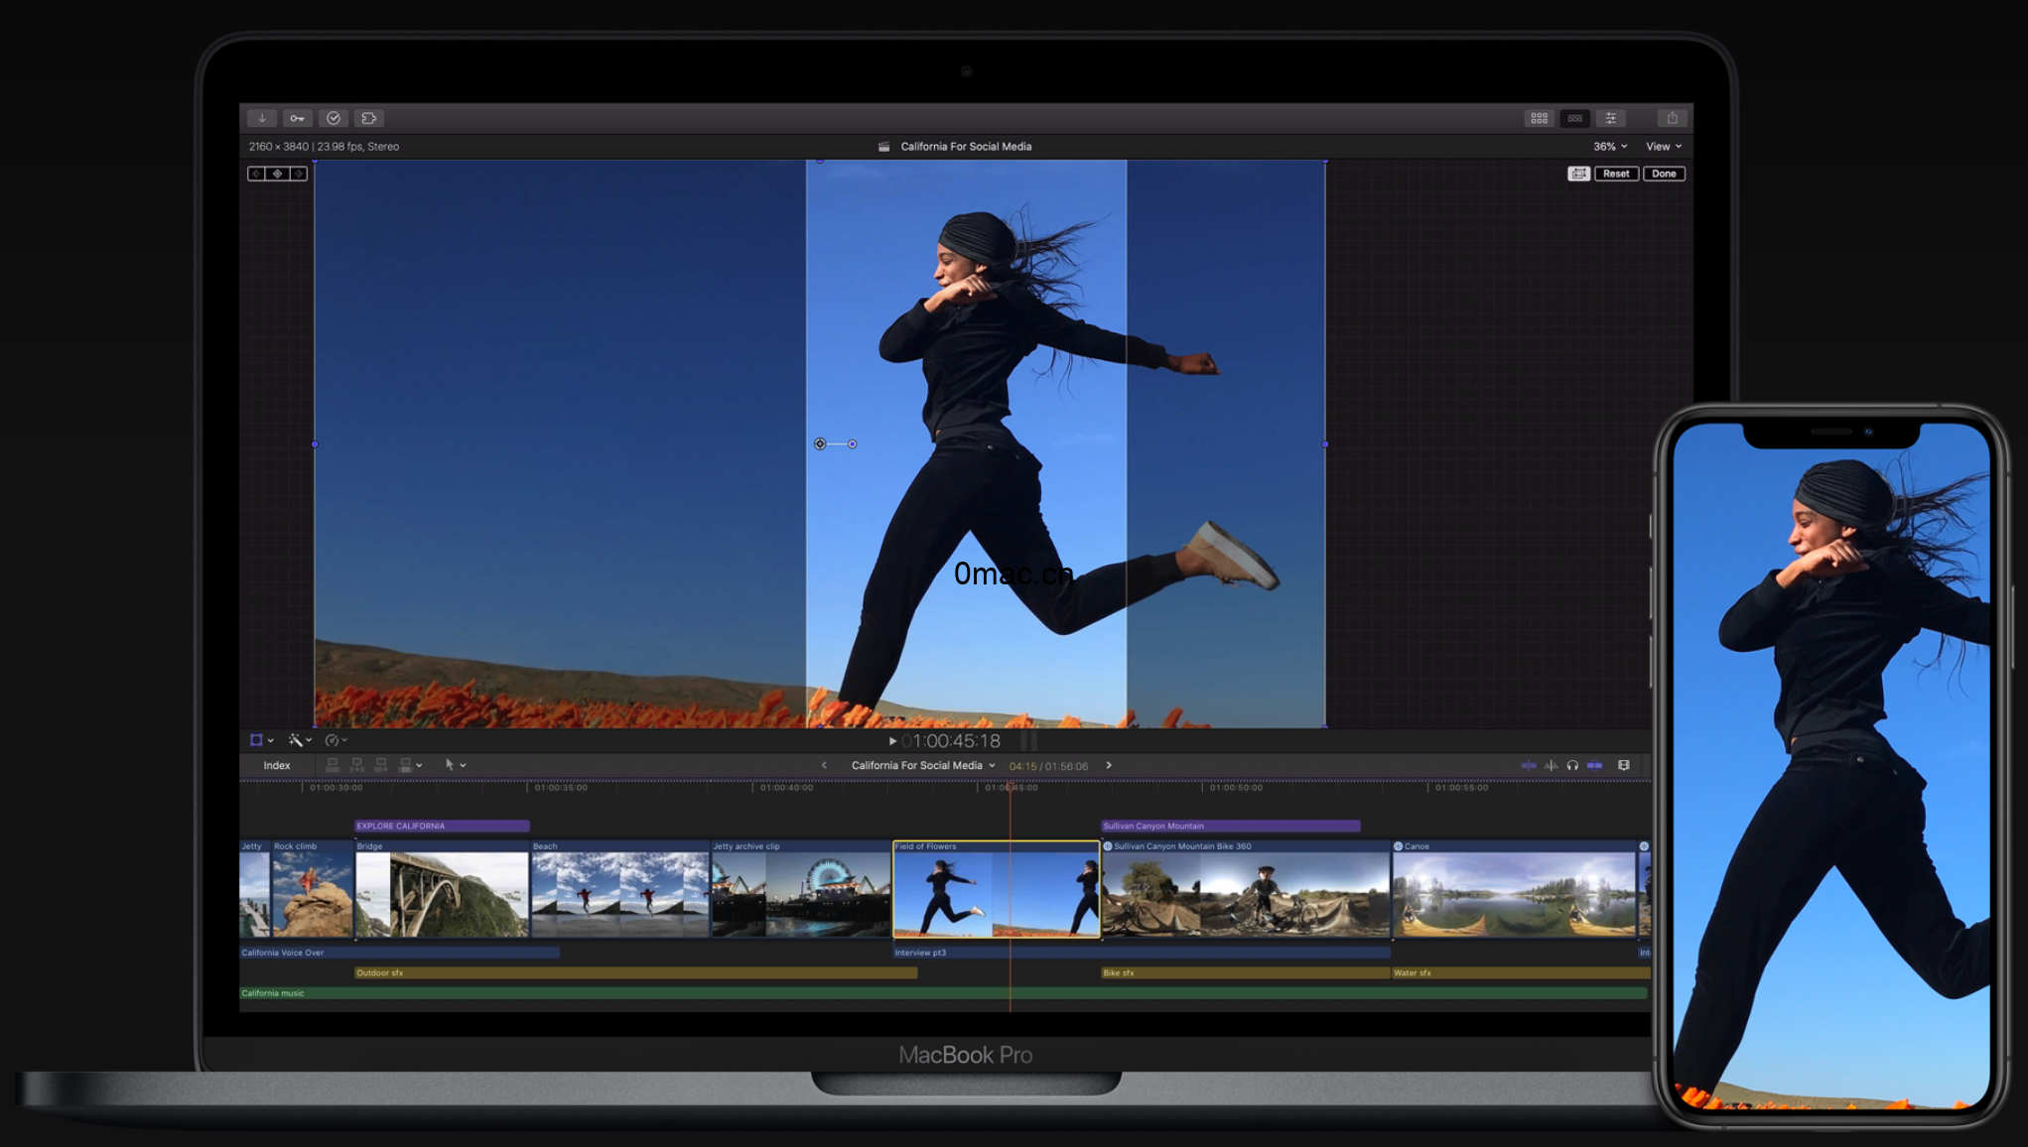The image size is (2028, 1147).
Task: Open the Transform tool dropdown below viewer
Action: pos(262,740)
